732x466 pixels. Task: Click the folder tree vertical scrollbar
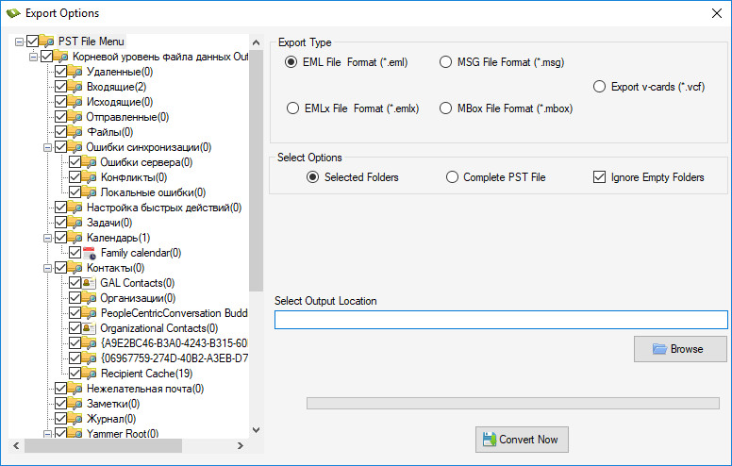[x=256, y=170]
